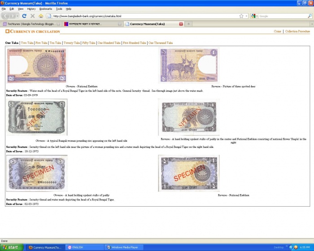Screen dimensions: 314x251
Task: Select the Currency Museum(Taka) tab
Action: tap(153, 24)
